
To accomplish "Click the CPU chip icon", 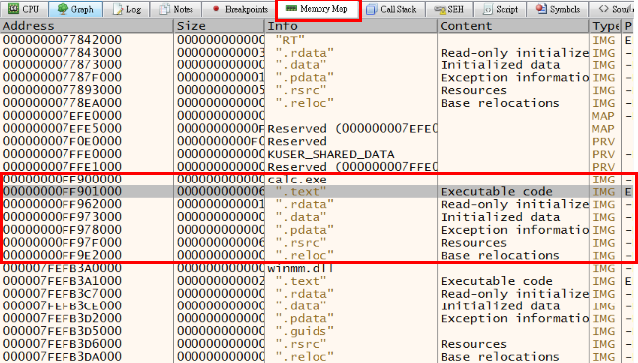I will tap(13, 8).
